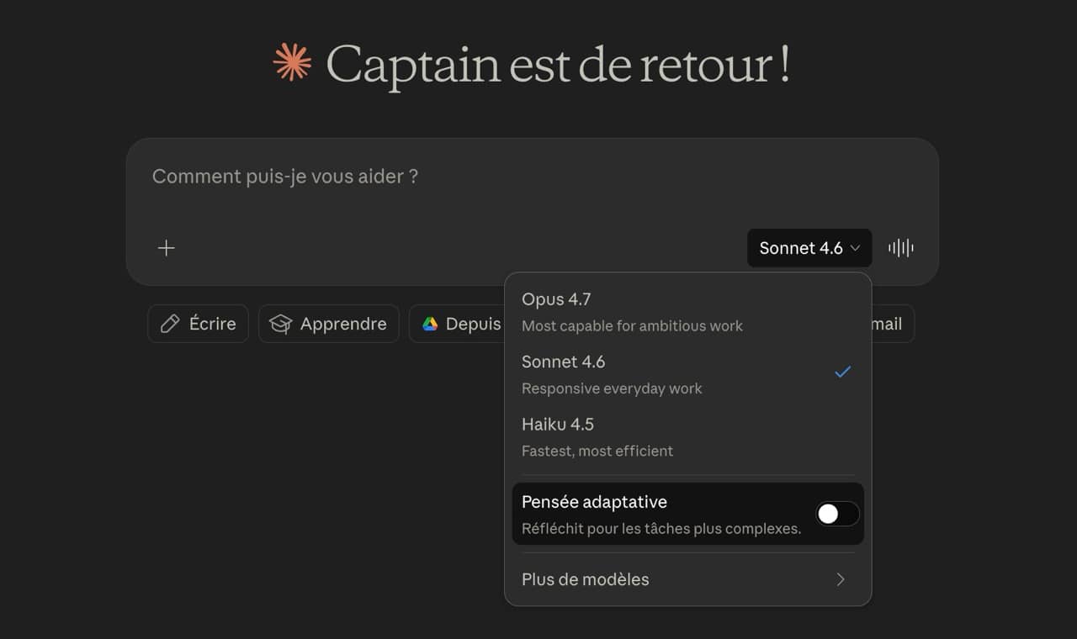Click the orange Claude starburst logo

pyautogui.click(x=292, y=63)
